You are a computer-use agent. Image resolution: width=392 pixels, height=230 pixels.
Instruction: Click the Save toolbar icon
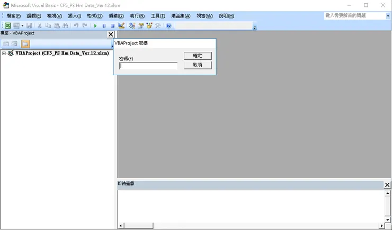tap(29, 25)
